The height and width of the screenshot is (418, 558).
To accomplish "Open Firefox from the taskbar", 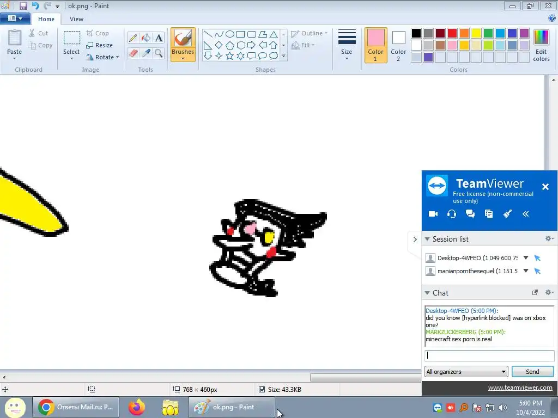I will [x=137, y=407].
